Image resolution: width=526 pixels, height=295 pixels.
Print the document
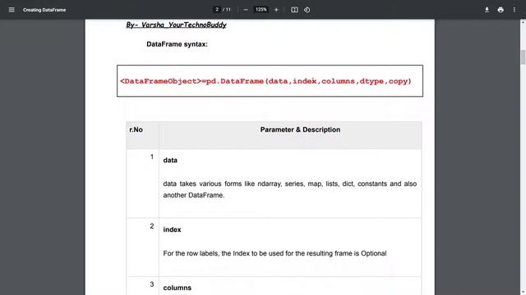click(x=501, y=10)
